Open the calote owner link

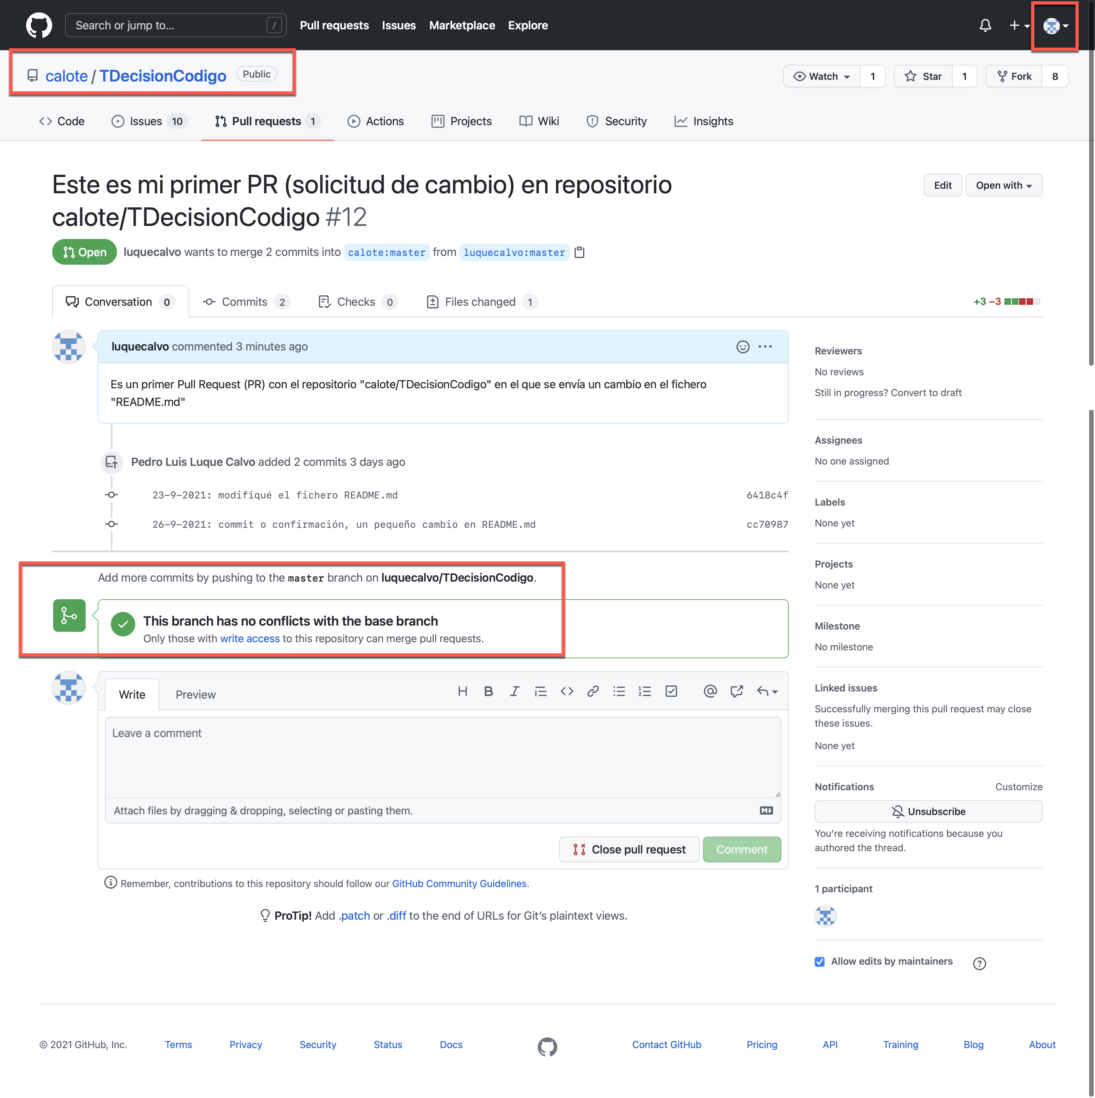(x=66, y=76)
